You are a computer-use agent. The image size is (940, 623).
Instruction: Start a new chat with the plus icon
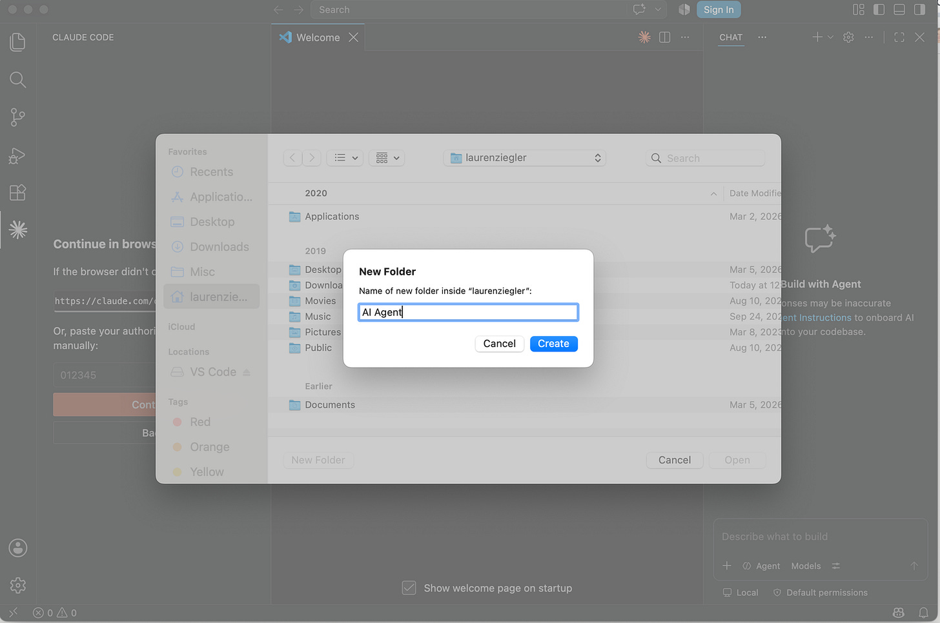[817, 37]
